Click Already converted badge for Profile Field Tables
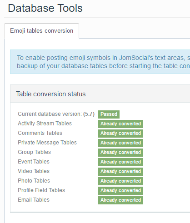190x223 pixels. (120, 191)
